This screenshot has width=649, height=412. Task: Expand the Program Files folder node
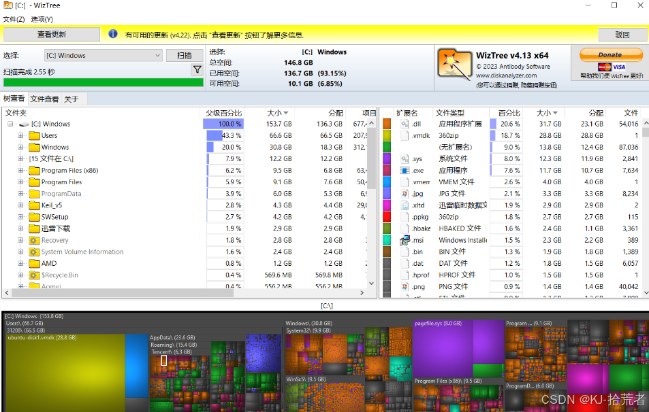click(x=20, y=182)
